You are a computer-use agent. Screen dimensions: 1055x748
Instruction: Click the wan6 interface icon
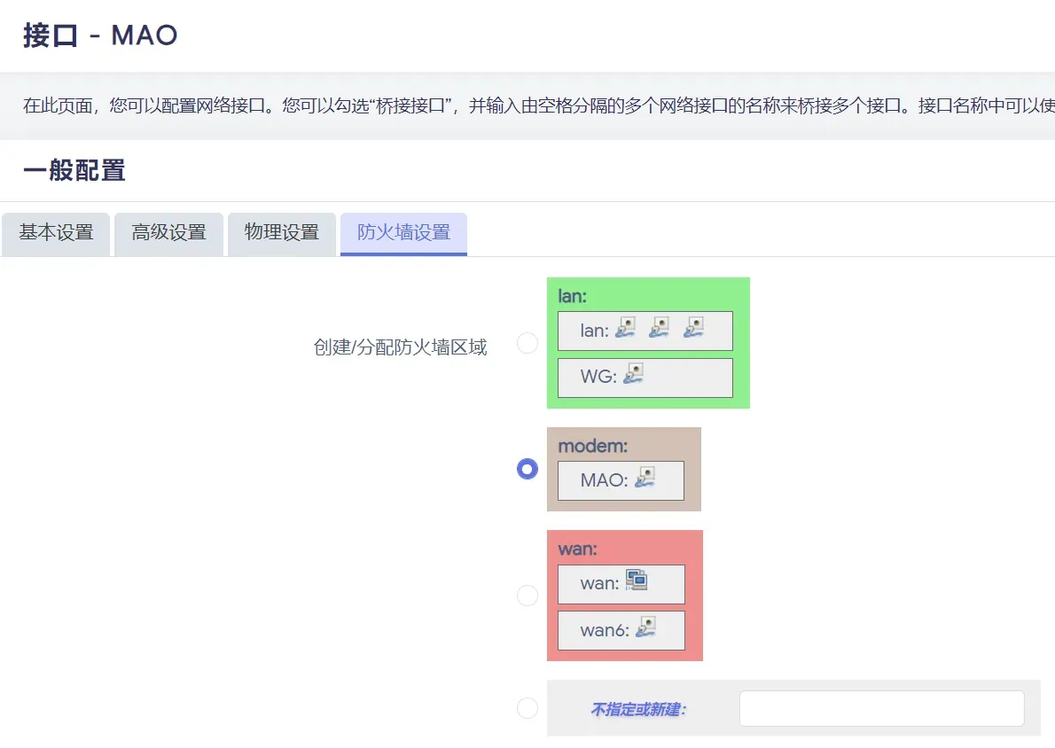646,627
